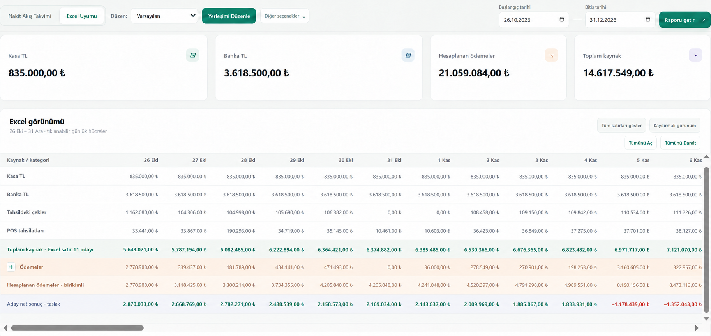The width and height of the screenshot is (711, 336).
Task: Click net result cell 2.870.033,00 ₺
Action: click(x=141, y=304)
